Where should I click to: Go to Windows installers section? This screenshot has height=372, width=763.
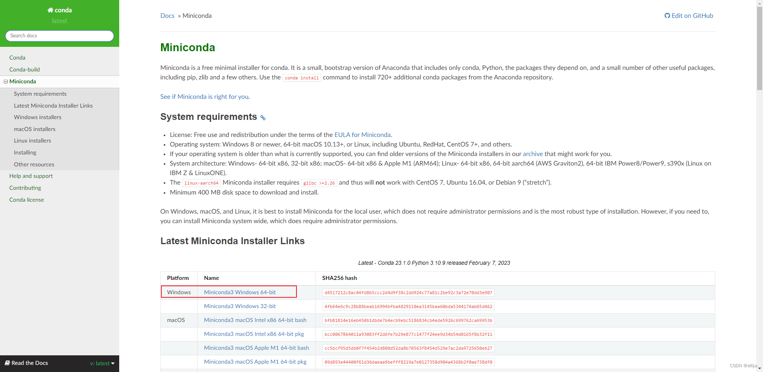38,117
